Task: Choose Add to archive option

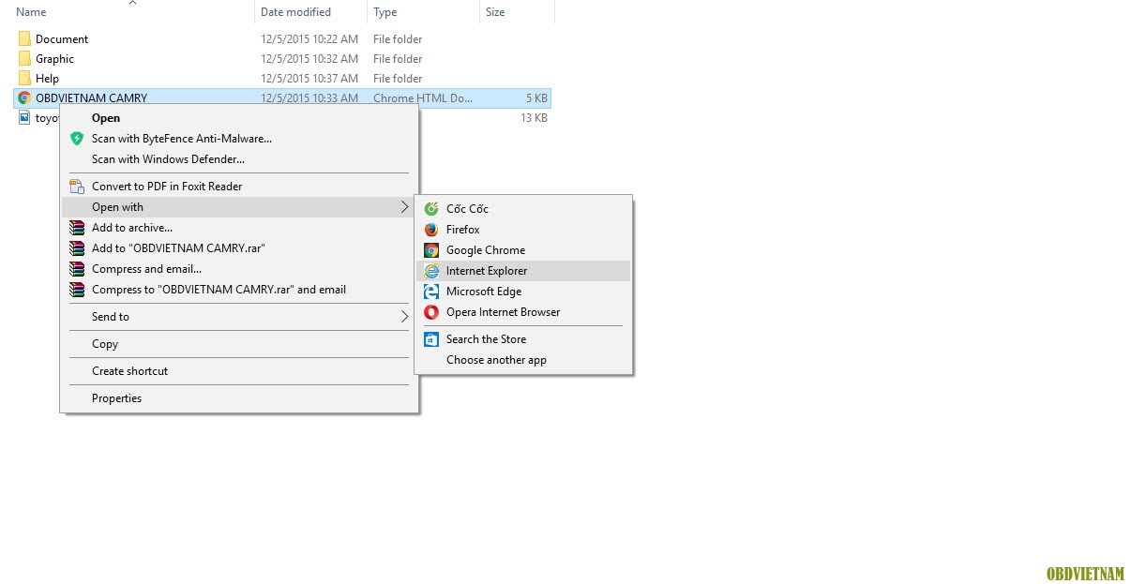Action: pos(239,227)
